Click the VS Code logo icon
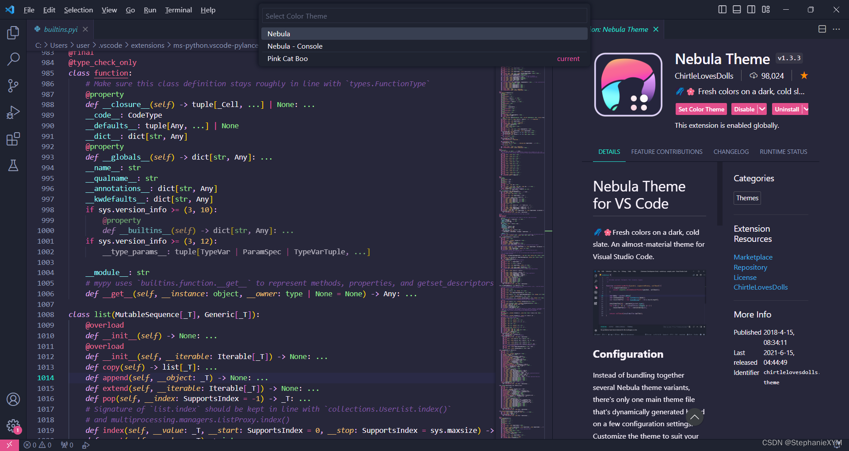Image resolution: width=849 pixels, height=451 pixels. click(10, 10)
